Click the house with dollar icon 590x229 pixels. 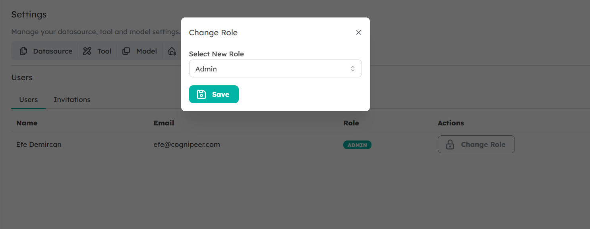(x=172, y=51)
